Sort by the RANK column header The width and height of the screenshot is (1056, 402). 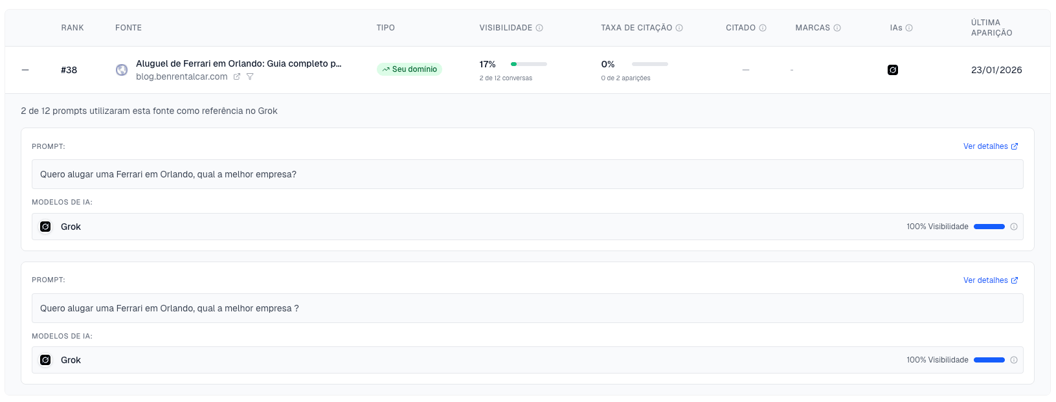tap(73, 28)
